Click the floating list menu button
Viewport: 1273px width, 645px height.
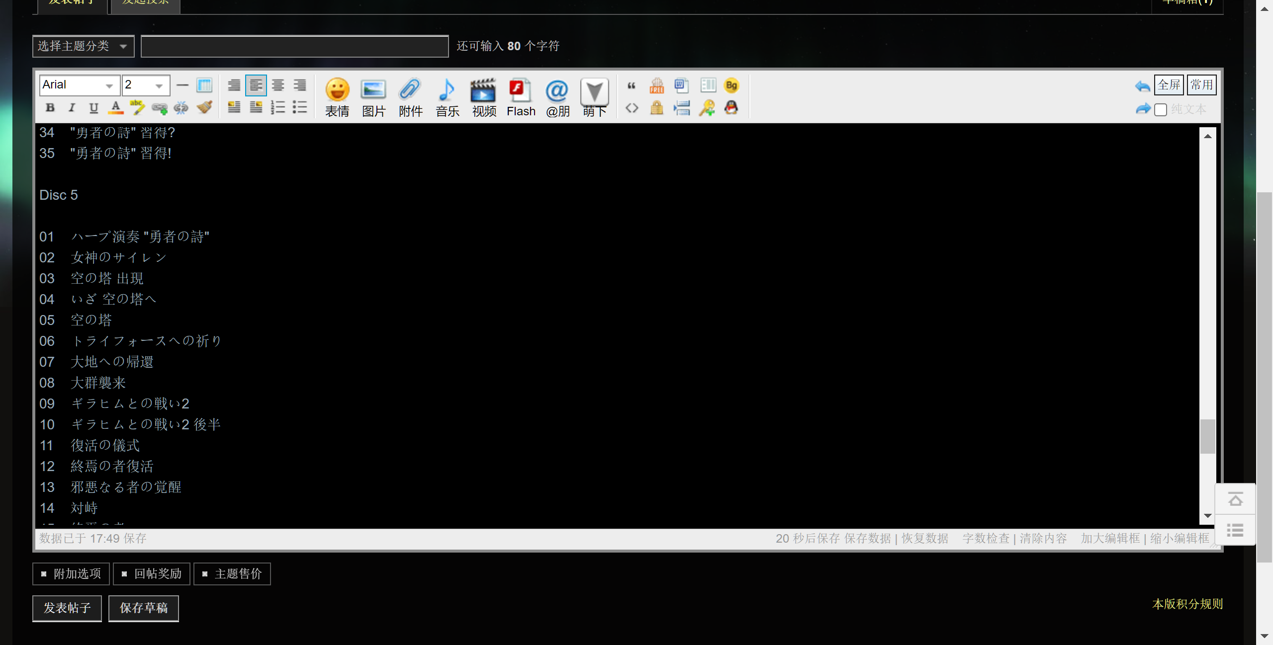1235,530
